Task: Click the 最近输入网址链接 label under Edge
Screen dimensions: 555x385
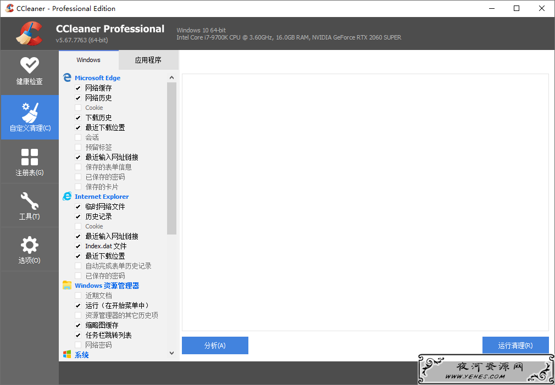Action: tap(112, 157)
